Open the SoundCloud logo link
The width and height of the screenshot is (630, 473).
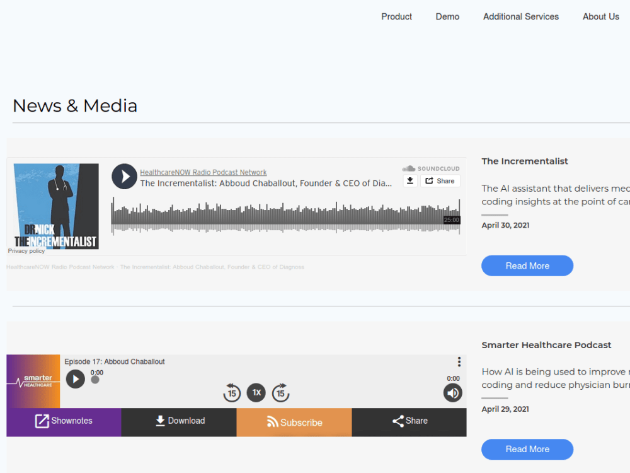click(431, 168)
